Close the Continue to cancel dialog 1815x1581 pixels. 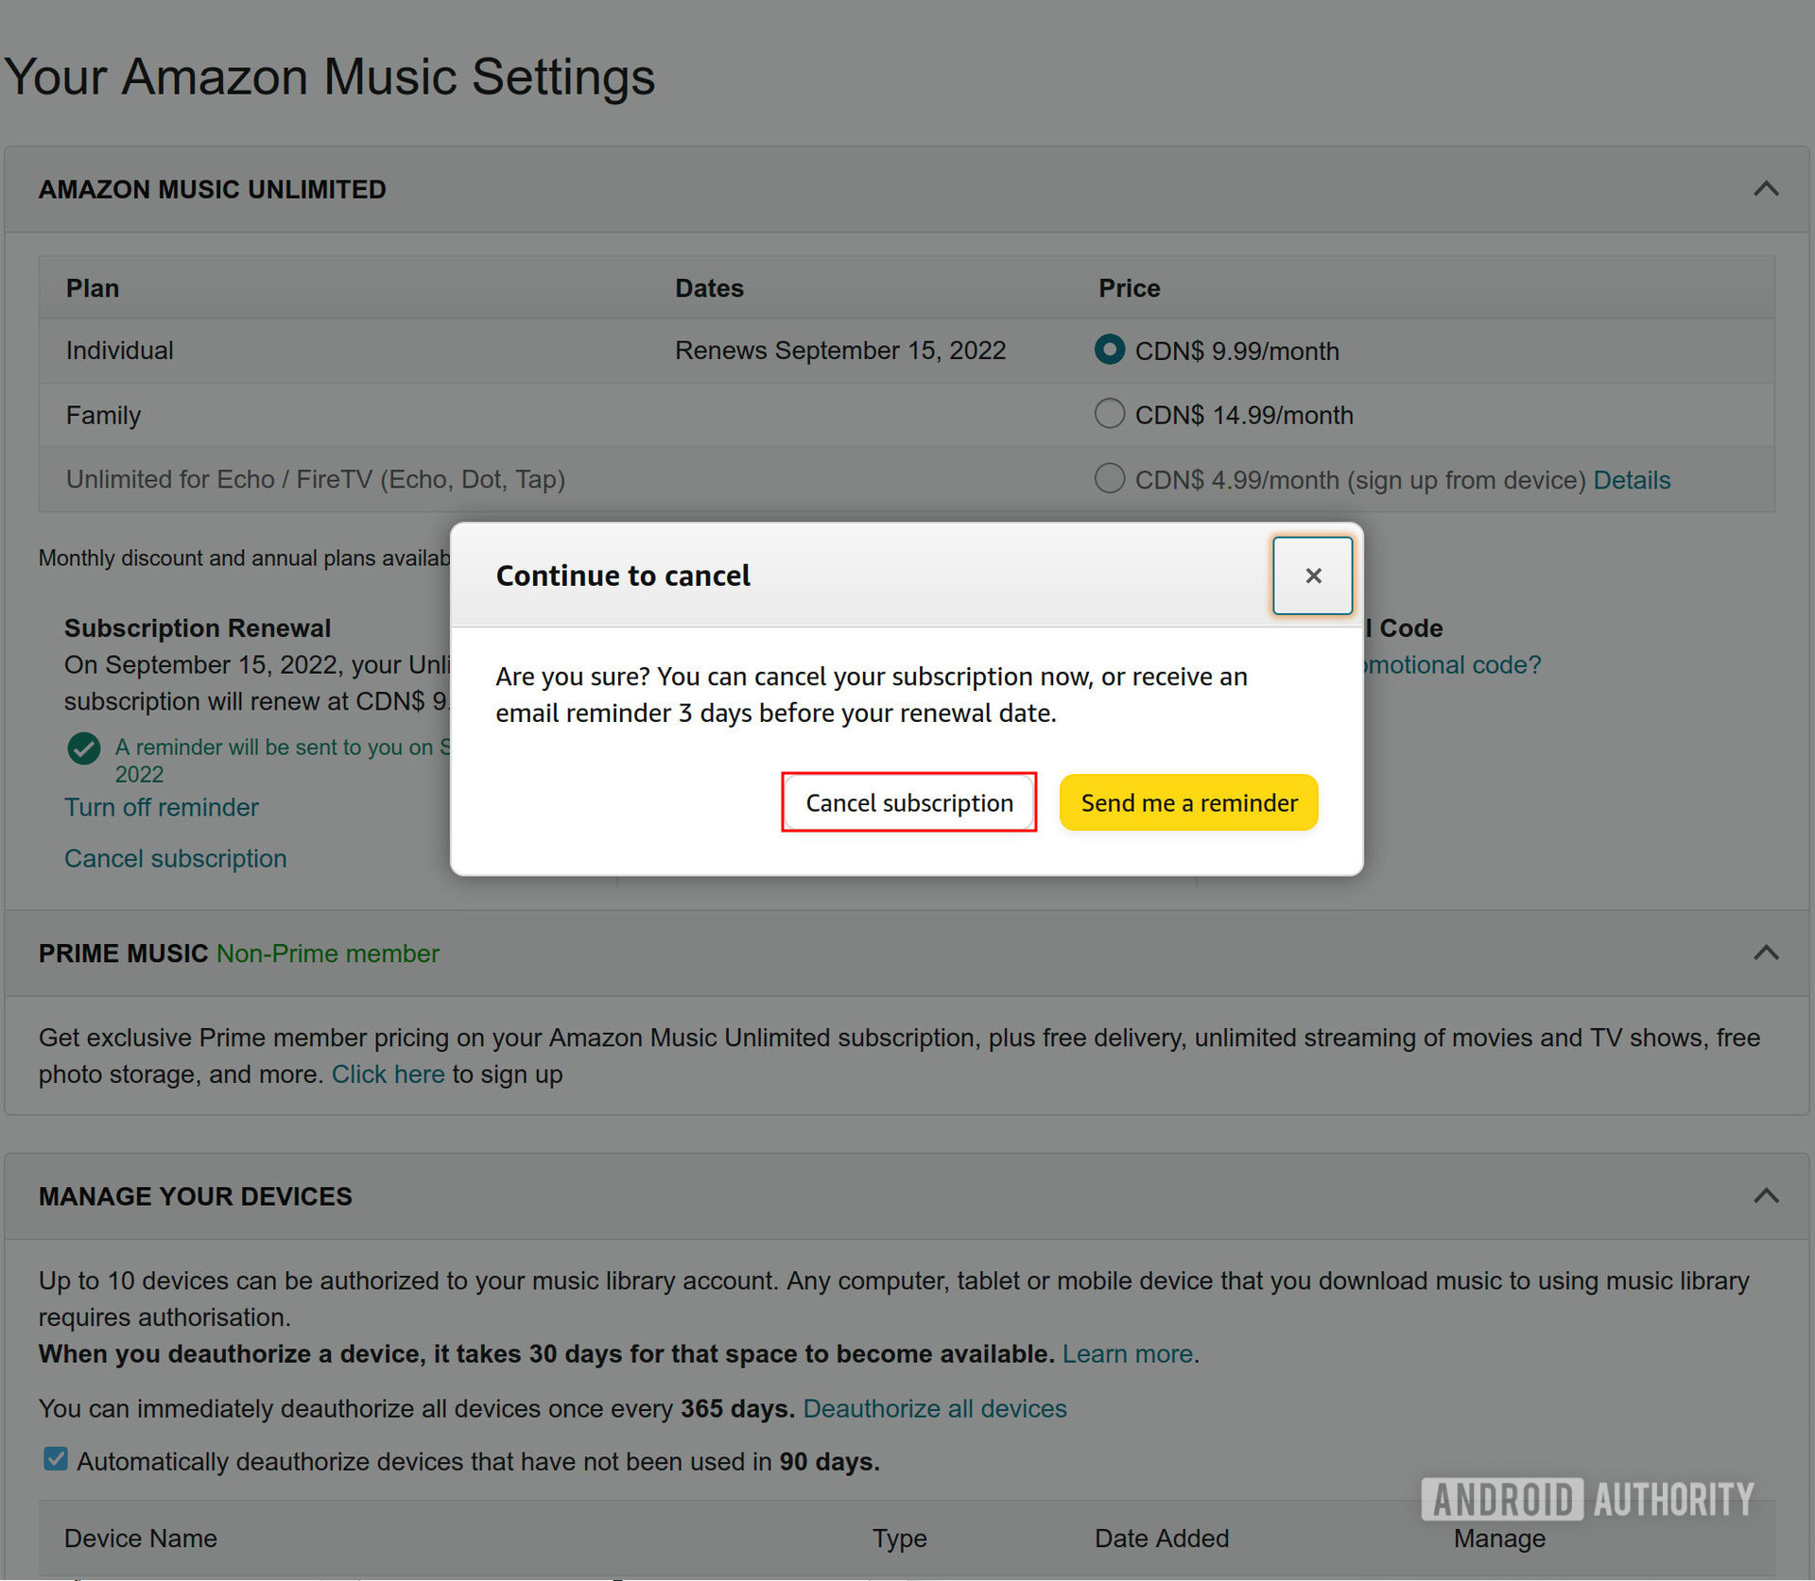[1311, 576]
